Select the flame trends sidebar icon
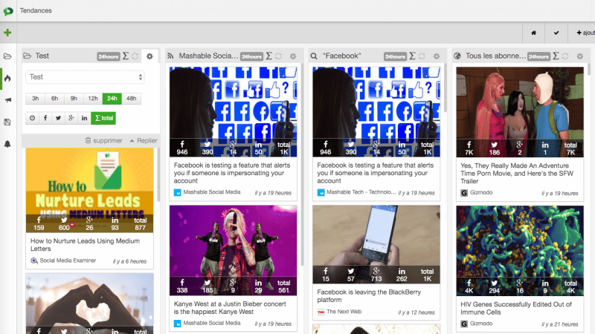The height and width of the screenshot is (334, 595). click(x=7, y=79)
